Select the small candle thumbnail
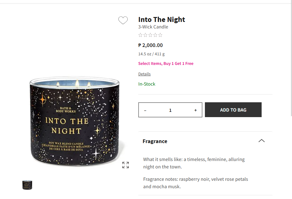292x199 pixels. coord(27,185)
